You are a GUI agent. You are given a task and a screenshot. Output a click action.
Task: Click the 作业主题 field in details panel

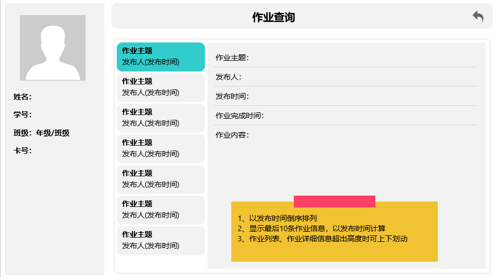click(x=344, y=58)
